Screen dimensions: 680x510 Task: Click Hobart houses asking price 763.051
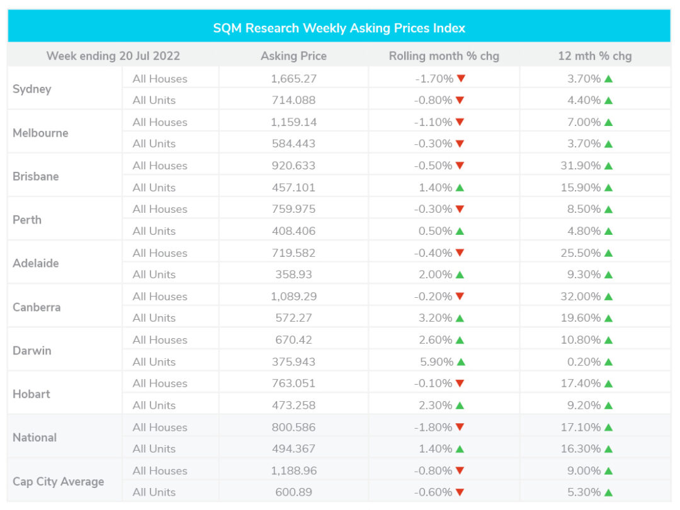tap(293, 383)
